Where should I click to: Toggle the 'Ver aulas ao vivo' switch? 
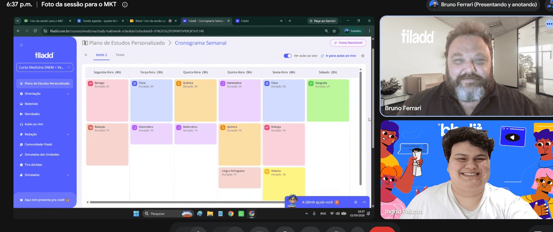coord(287,56)
